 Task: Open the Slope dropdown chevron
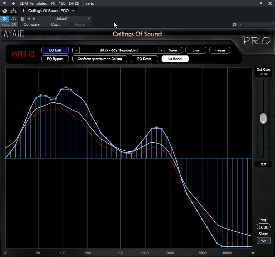click(x=263, y=241)
